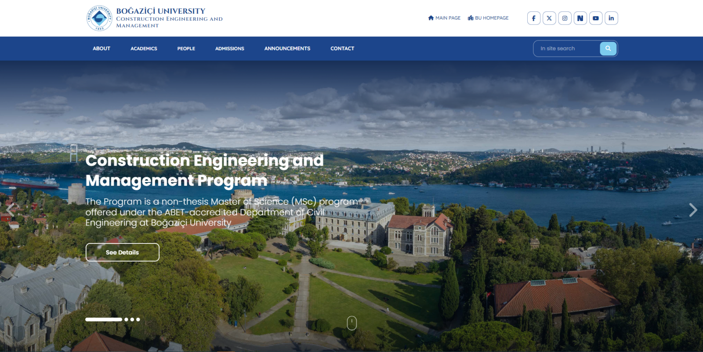The width and height of the screenshot is (703, 352).
Task: Go to next slide with right arrow
Action: (692, 210)
